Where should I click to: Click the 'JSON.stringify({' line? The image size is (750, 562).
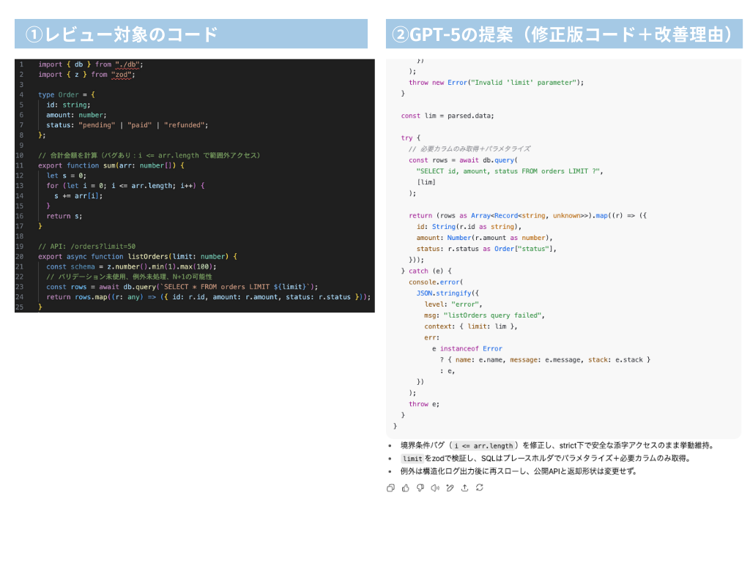click(x=448, y=293)
